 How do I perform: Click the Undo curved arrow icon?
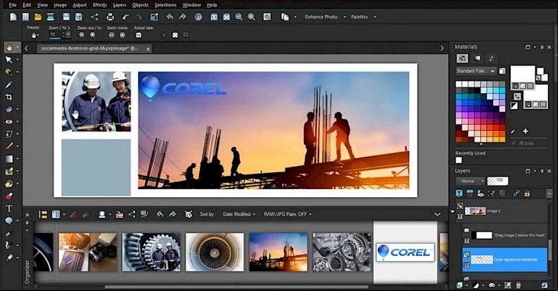[126, 17]
